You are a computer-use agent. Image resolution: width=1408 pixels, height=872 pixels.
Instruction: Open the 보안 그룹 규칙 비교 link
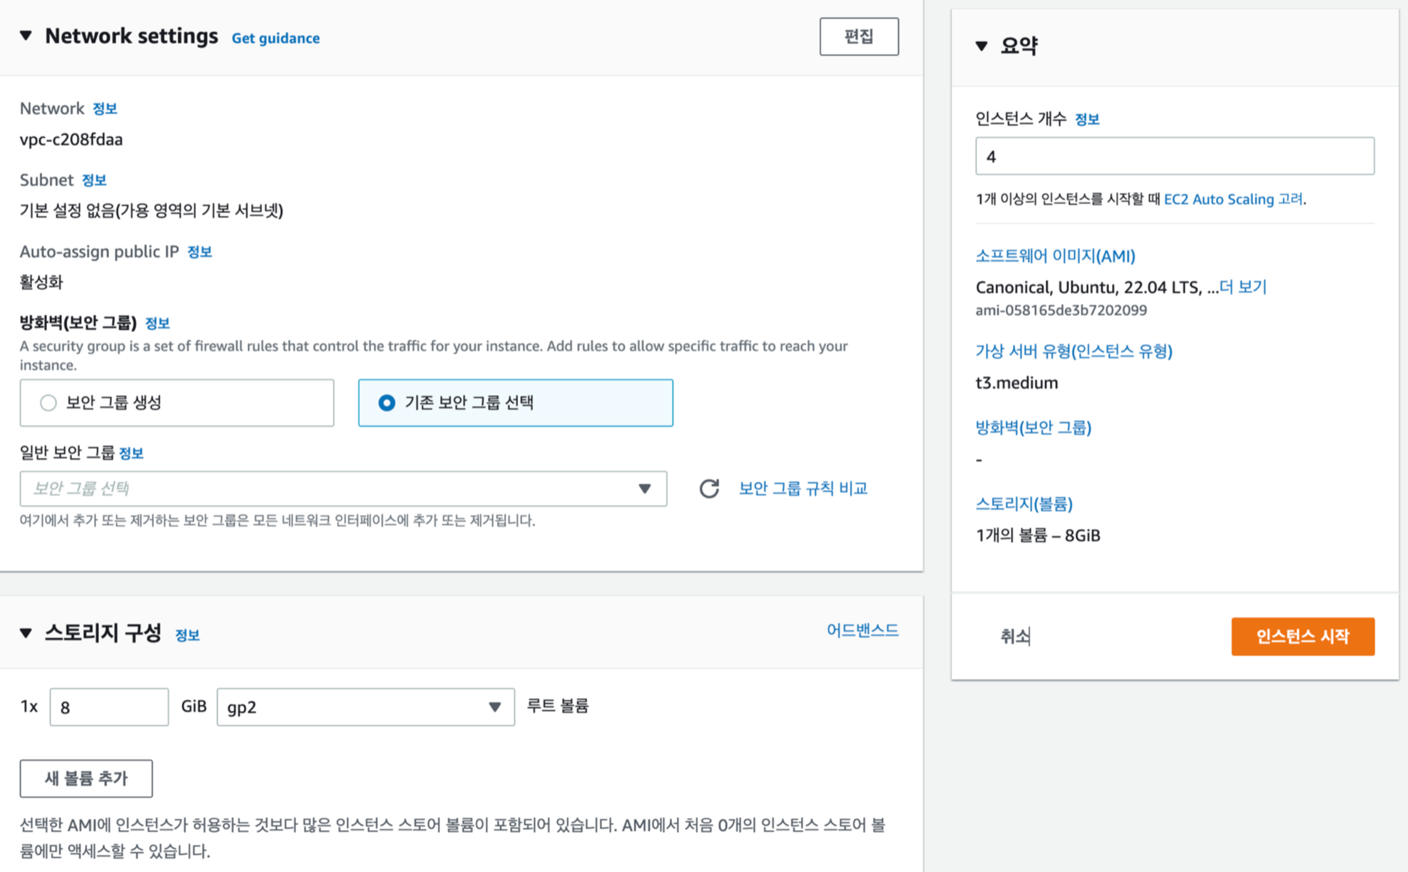803,488
